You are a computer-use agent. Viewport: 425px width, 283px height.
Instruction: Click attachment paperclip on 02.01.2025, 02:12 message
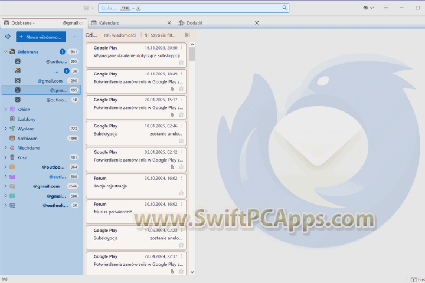click(x=172, y=167)
